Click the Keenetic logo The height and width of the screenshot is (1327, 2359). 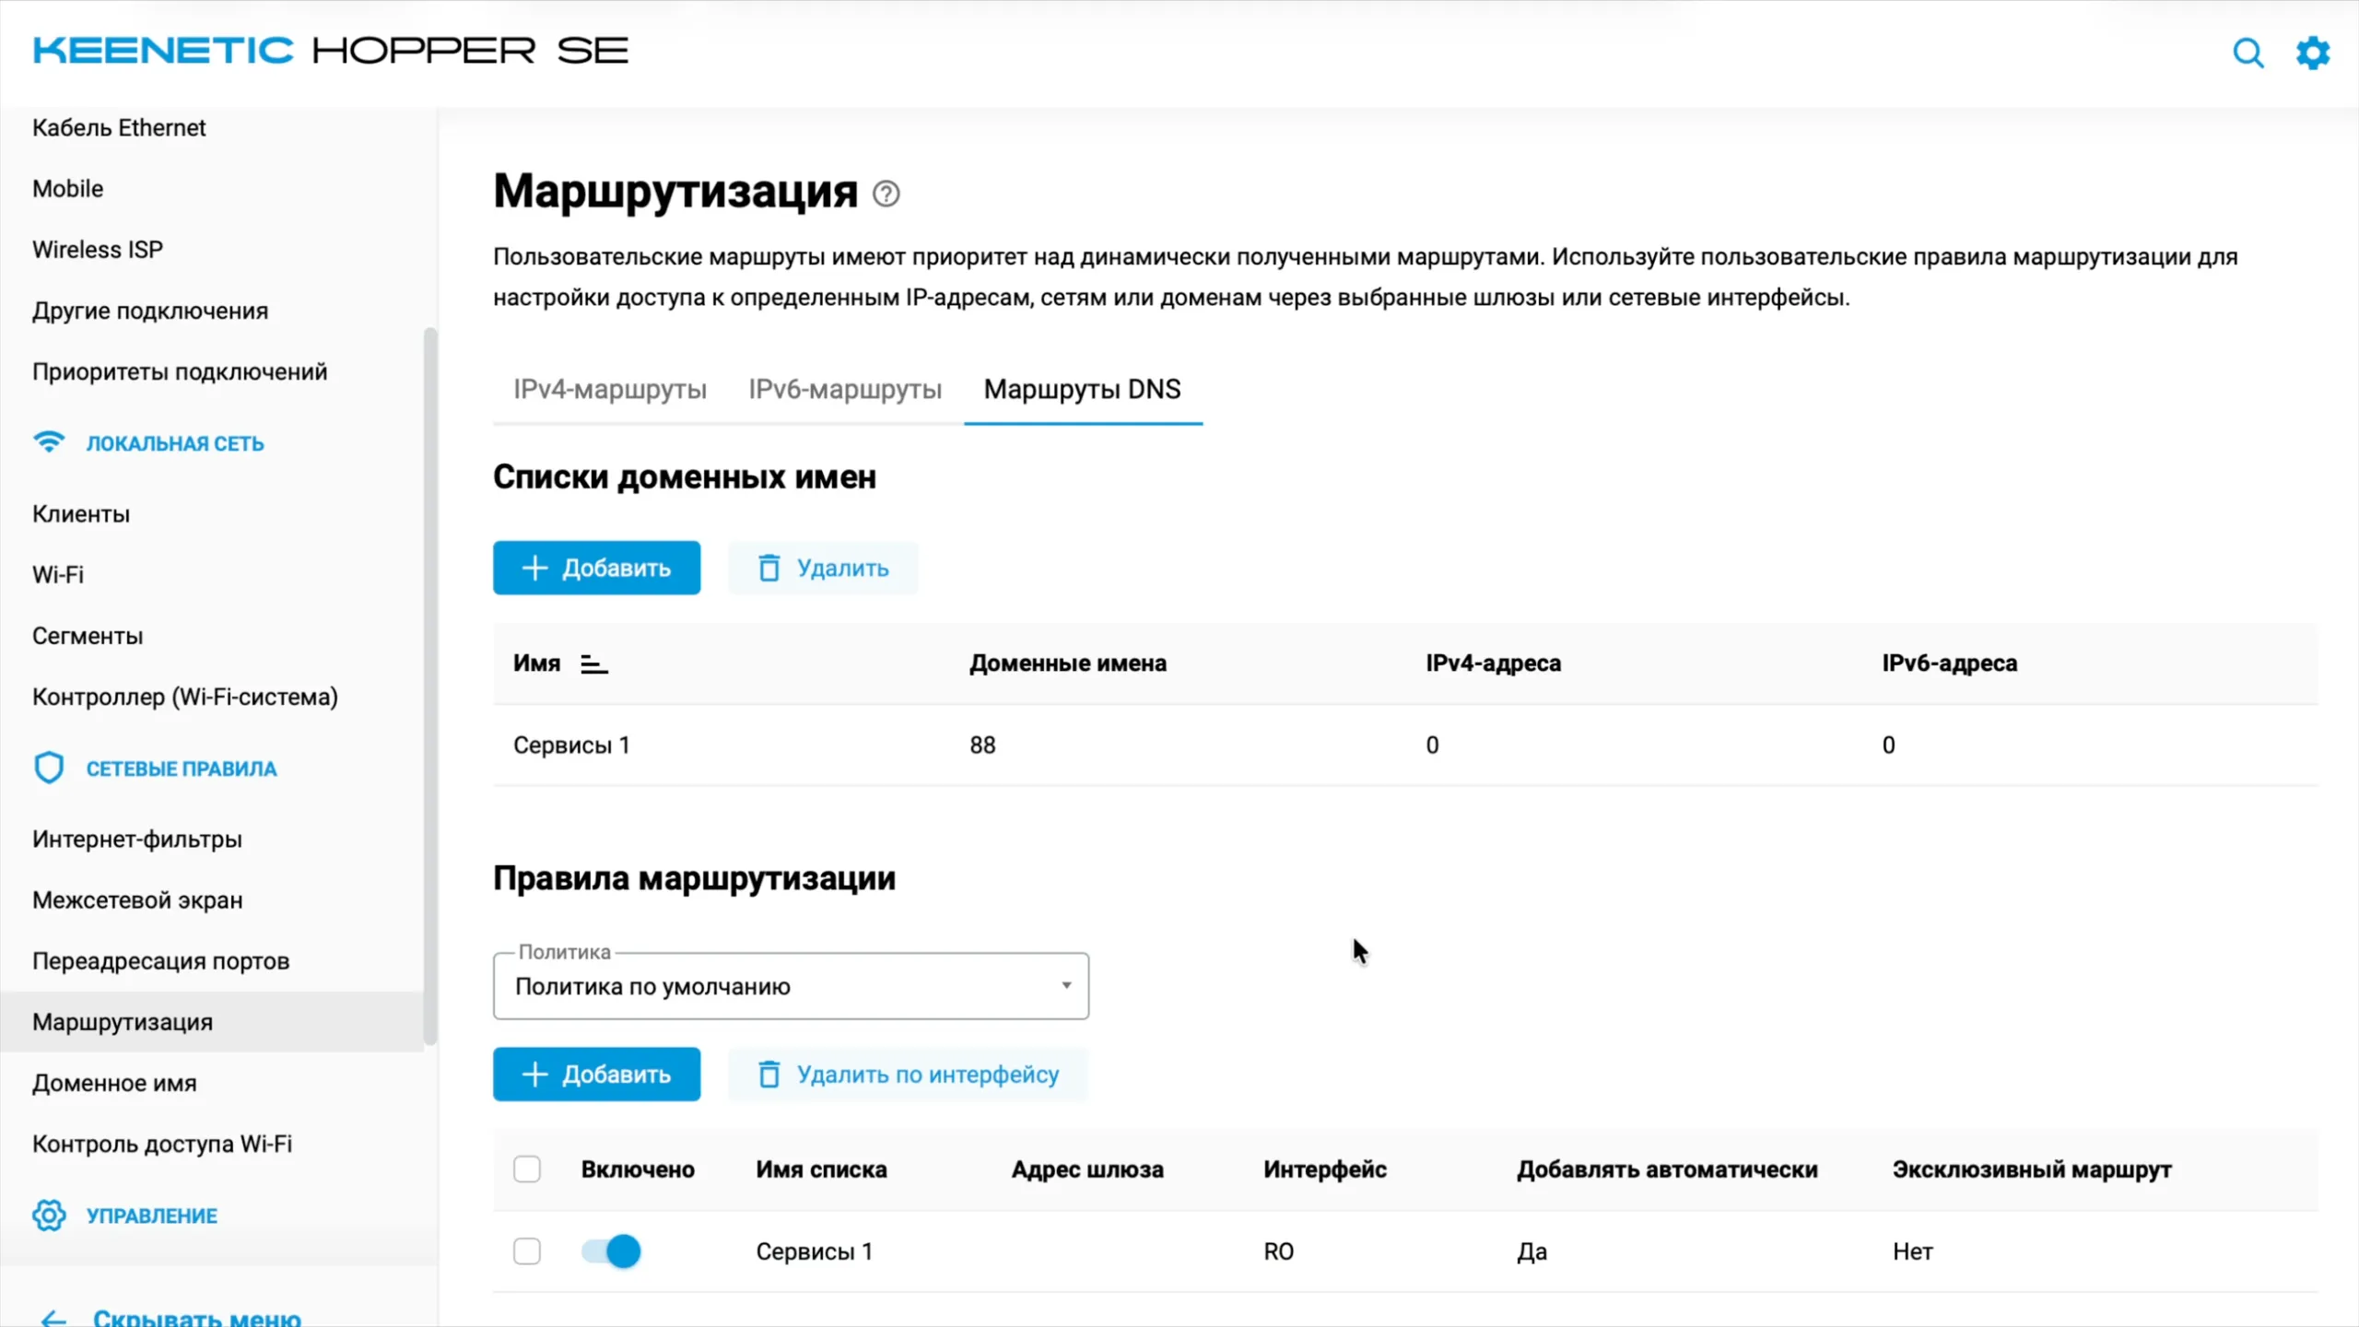click(x=330, y=50)
